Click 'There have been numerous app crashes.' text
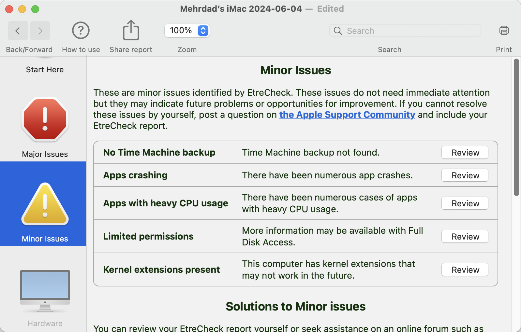 327,175
